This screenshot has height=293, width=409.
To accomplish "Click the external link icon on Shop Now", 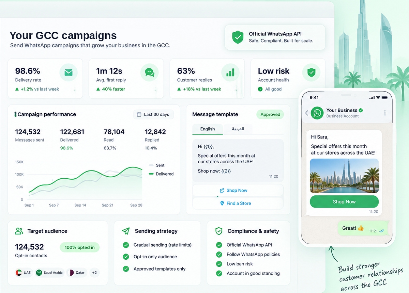I will 222,191.
